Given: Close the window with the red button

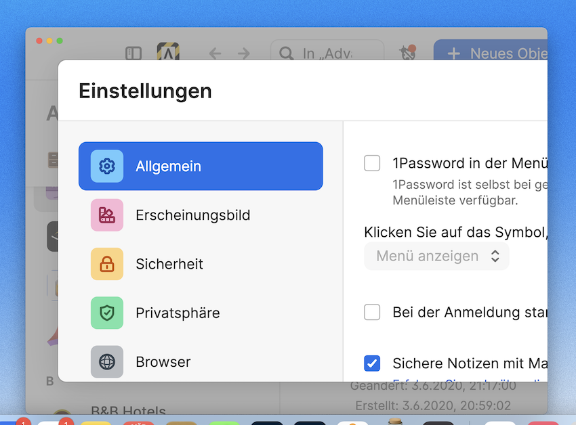Looking at the screenshot, I should coord(39,41).
